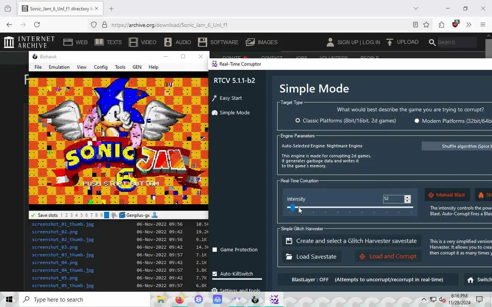Open the BizHawk Tools menu

coord(120,67)
